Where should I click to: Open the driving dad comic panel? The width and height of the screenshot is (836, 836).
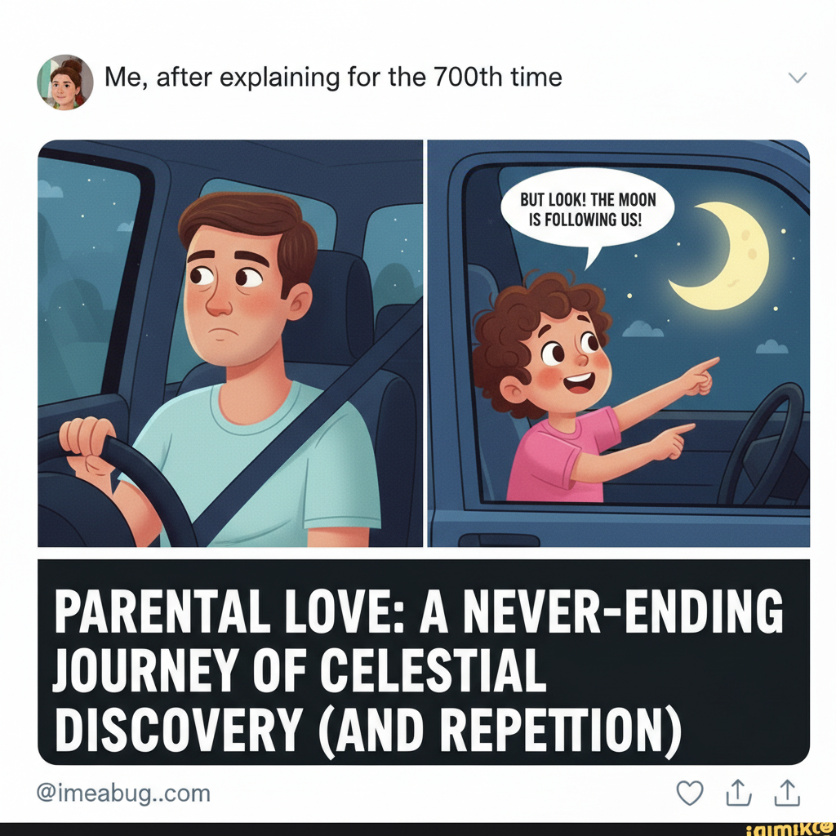230,343
